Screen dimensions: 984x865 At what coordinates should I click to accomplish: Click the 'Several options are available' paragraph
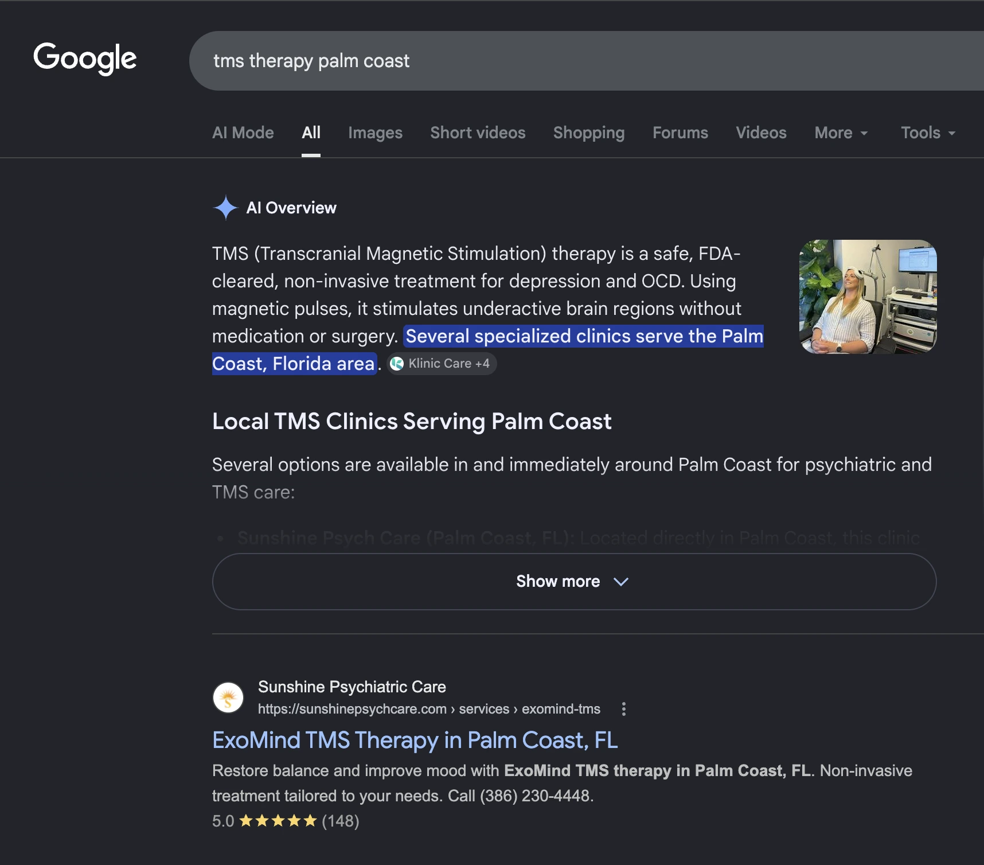tap(572, 478)
